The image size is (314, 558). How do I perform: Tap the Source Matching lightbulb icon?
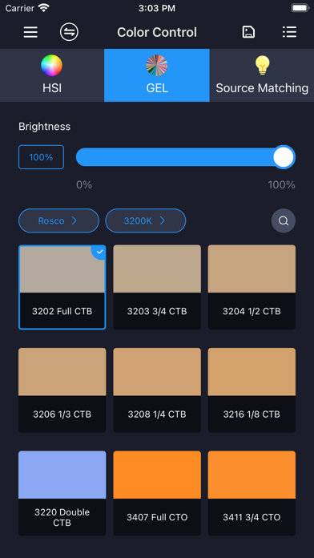point(263,66)
